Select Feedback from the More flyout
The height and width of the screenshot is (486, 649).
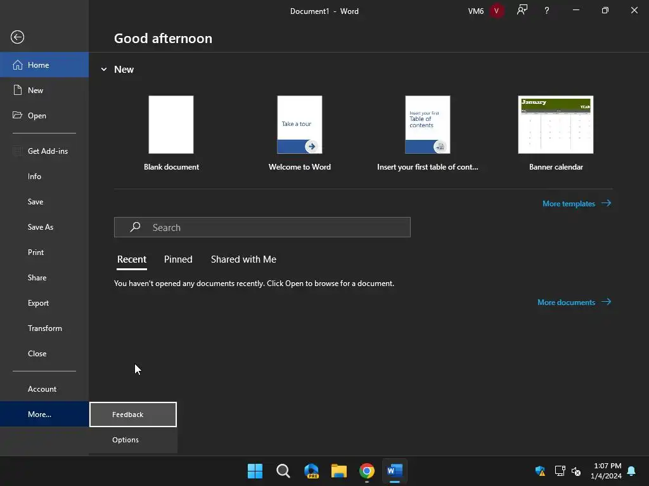coord(133,414)
